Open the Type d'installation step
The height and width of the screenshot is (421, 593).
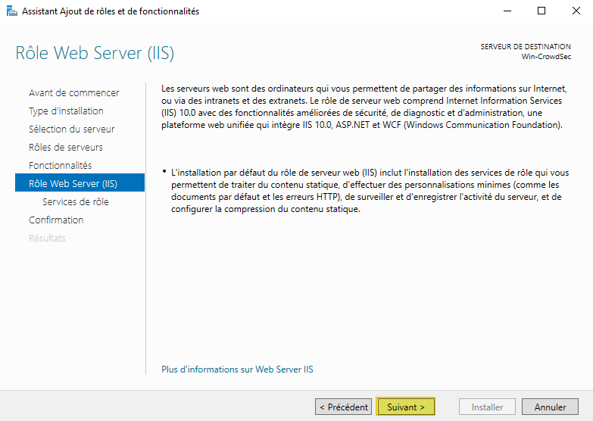(x=66, y=111)
